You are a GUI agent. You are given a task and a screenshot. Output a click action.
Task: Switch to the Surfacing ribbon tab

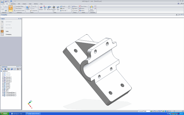[x=13, y=4]
